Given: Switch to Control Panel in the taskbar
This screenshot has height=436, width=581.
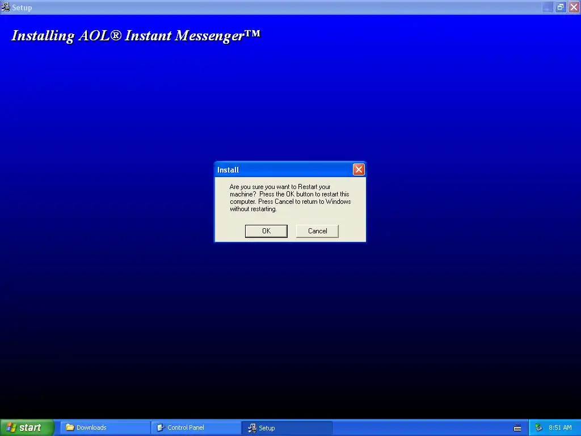Looking at the screenshot, I should click(196, 427).
